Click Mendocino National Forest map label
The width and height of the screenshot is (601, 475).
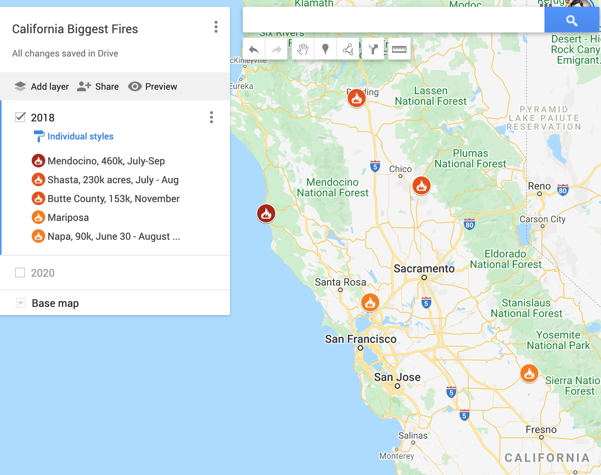333,187
